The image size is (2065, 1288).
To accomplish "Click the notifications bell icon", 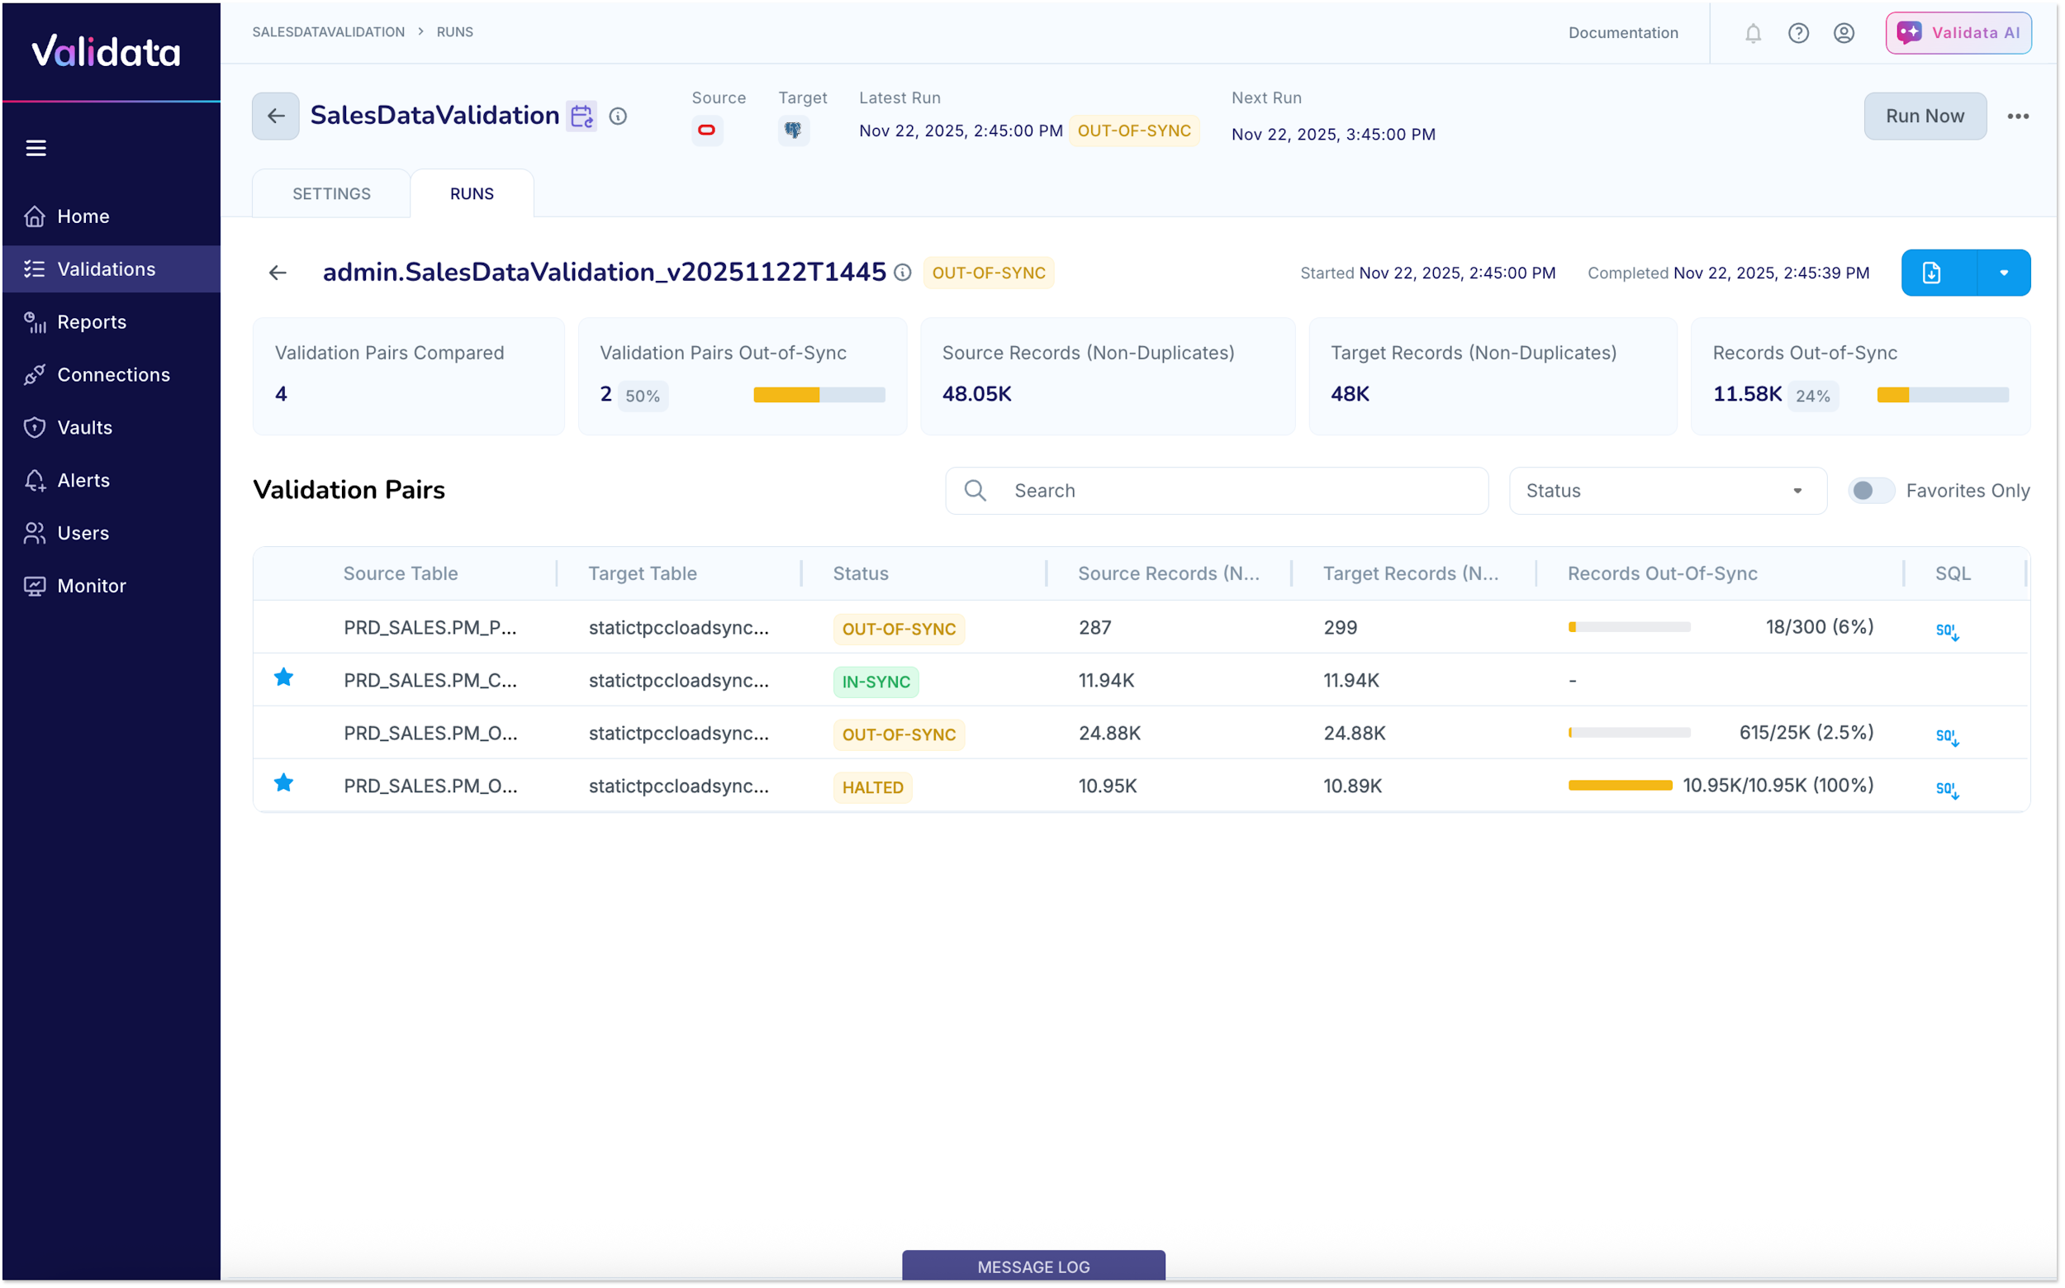I will [1753, 33].
